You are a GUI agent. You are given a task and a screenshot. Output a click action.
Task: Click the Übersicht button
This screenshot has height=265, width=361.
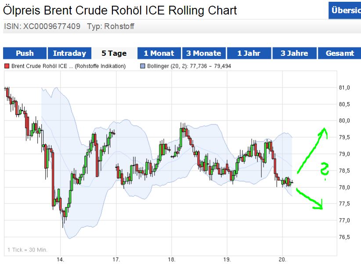[x=345, y=11]
